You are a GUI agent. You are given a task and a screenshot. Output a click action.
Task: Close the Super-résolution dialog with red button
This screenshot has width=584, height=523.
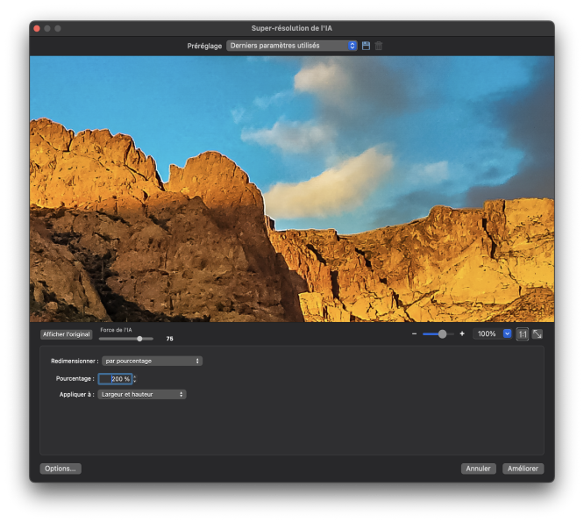[37, 29]
